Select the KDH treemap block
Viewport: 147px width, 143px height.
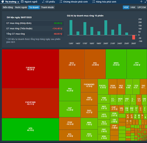(x=104, y=137)
